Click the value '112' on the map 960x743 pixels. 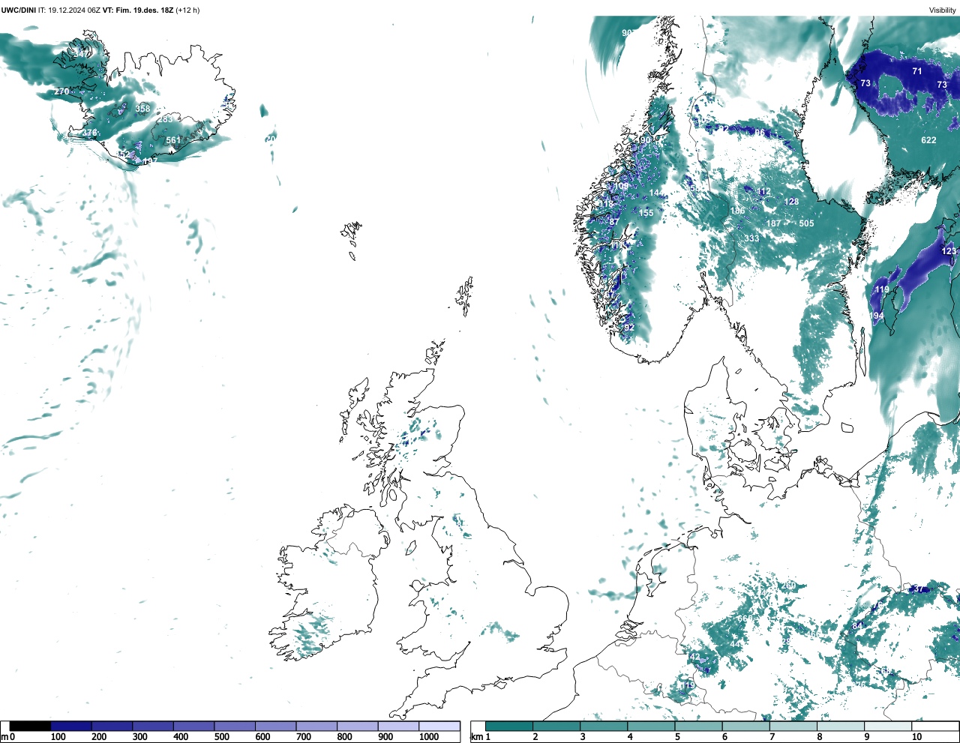tap(763, 192)
